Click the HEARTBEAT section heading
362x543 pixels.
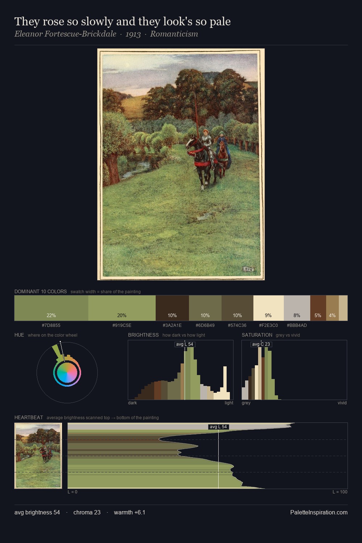coord(29,417)
